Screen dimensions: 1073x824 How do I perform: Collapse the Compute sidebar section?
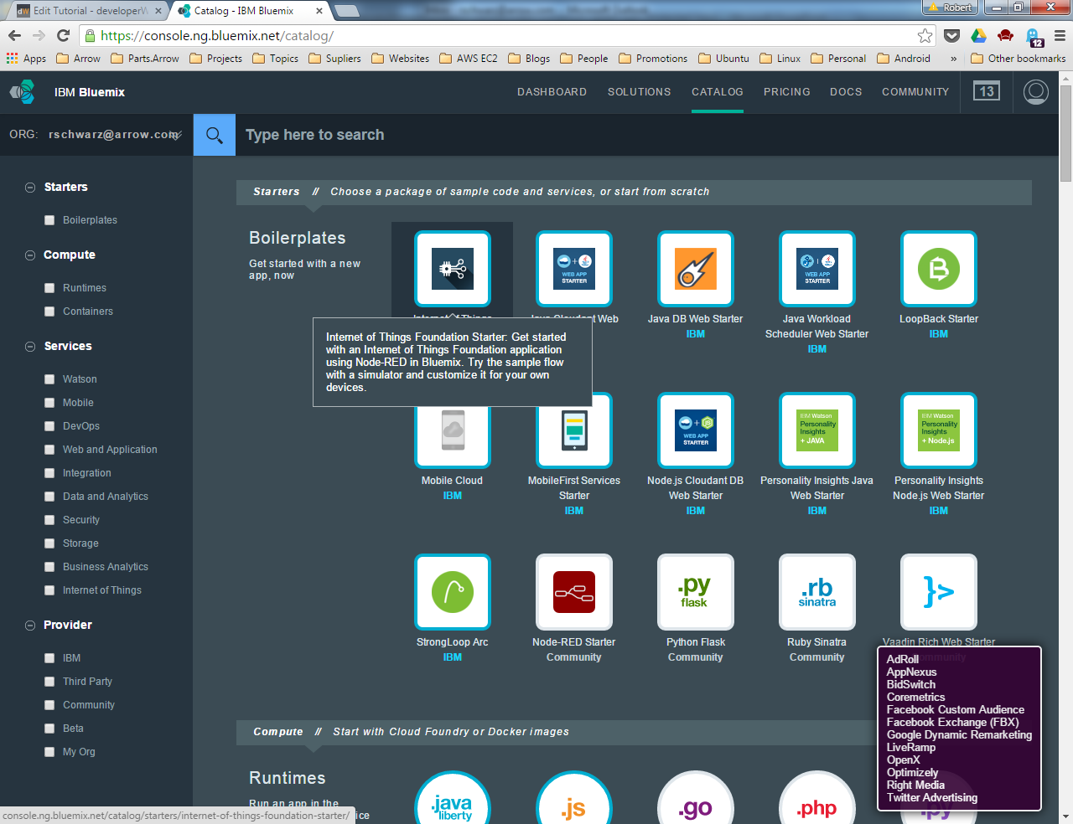(x=30, y=255)
